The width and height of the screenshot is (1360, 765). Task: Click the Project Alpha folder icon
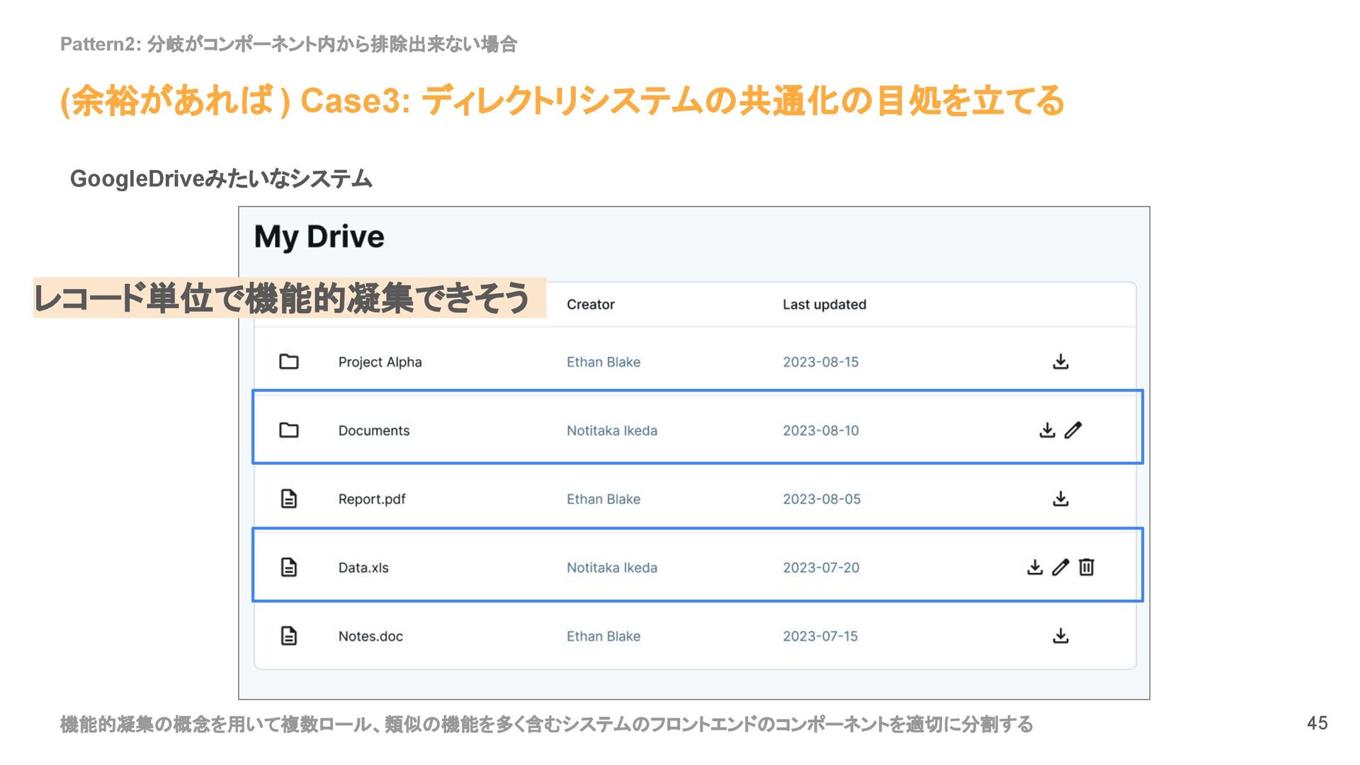coord(289,362)
